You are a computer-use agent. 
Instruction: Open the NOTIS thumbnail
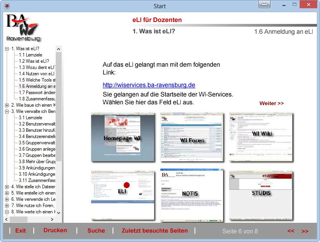192,195
